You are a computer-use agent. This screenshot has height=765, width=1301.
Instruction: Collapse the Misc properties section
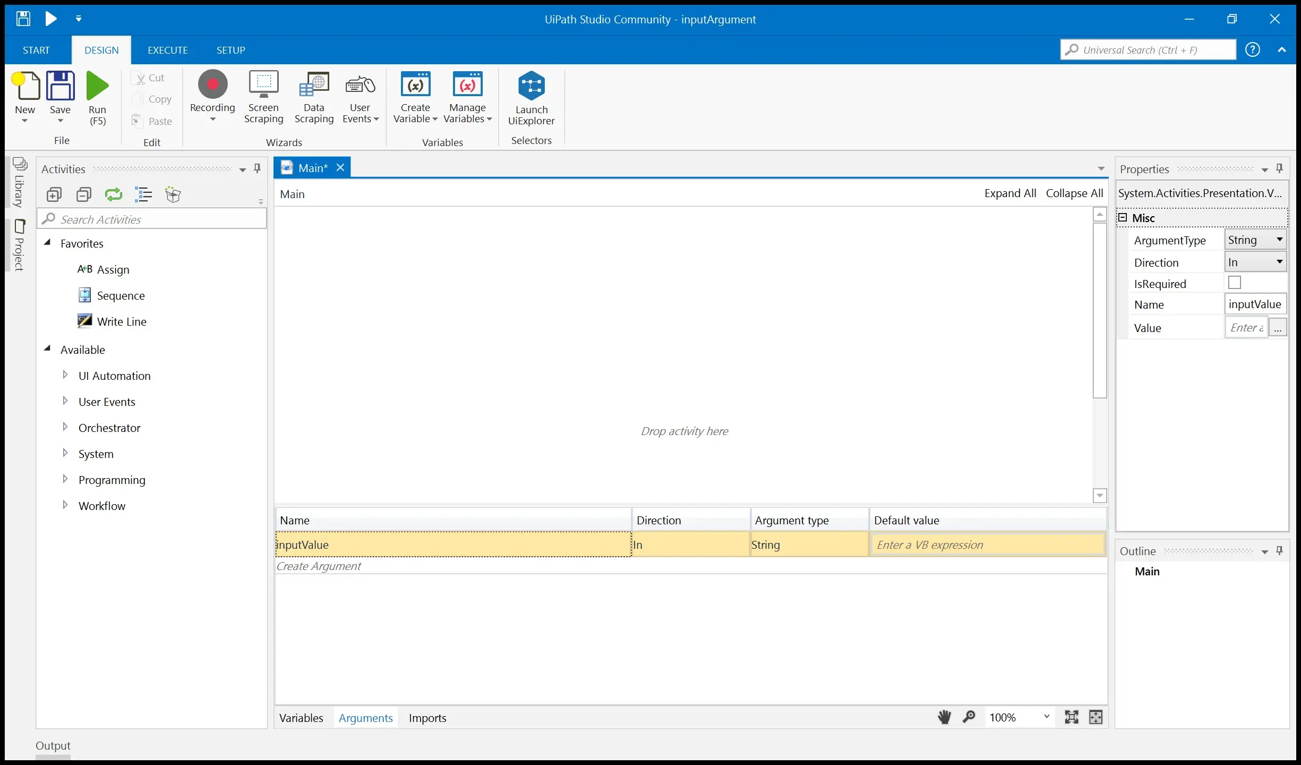pyautogui.click(x=1123, y=218)
